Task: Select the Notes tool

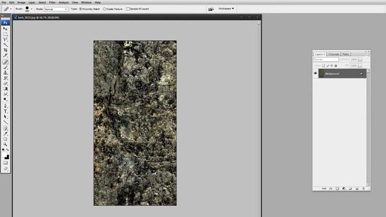Action: tap(5, 128)
